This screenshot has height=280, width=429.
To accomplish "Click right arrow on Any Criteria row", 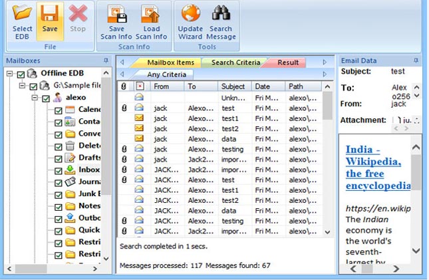I will pos(325,74).
